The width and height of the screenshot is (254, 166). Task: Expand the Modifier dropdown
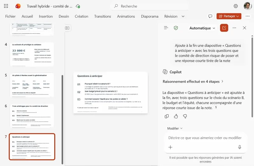point(175,128)
